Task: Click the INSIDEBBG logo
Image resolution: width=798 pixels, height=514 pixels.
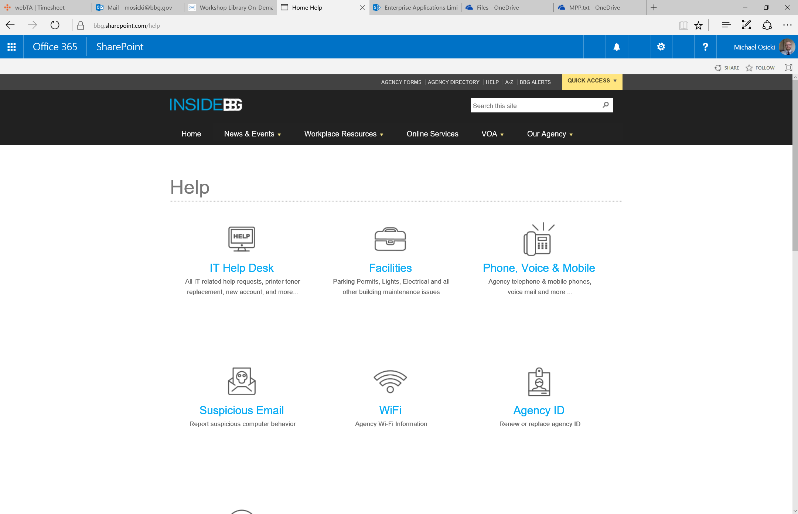Action: point(206,105)
